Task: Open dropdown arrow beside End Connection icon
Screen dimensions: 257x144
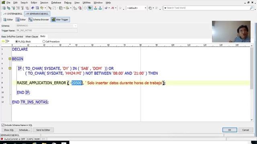Action: coord(116,8)
